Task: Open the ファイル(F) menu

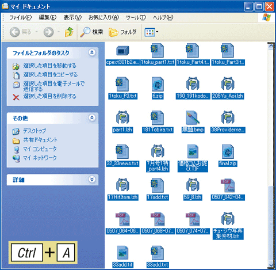Action: coord(21,18)
